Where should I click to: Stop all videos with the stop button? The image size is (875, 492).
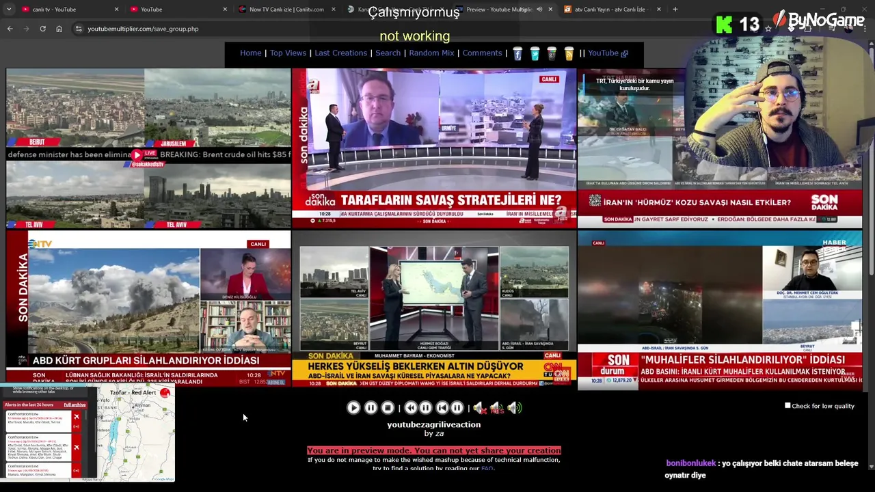[388, 408]
